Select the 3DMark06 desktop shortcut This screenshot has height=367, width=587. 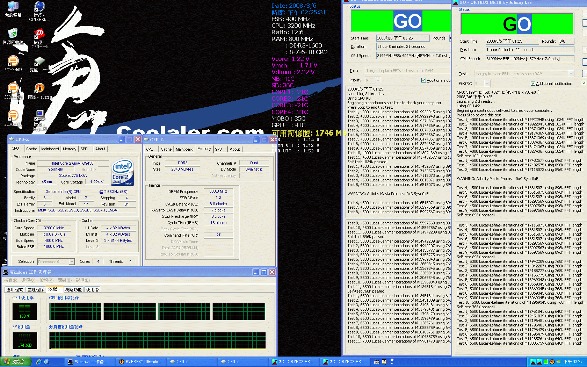(x=13, y=118)
